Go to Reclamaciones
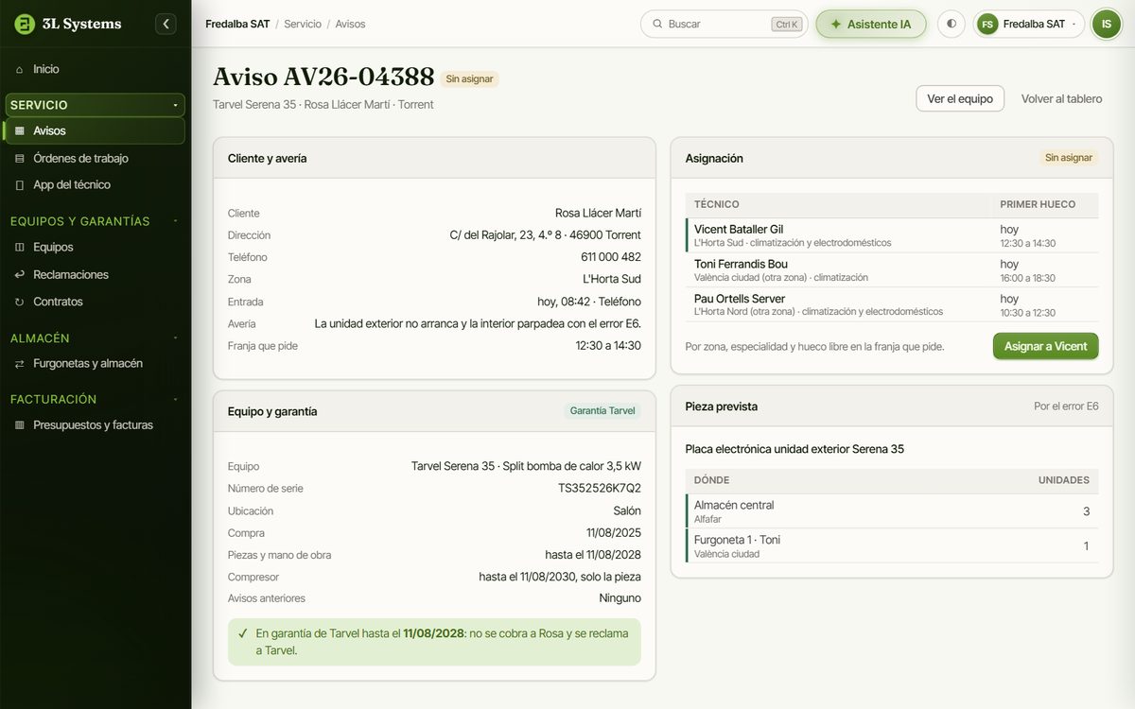This screenshot has width=1135, height=709. click(x=96, y=275)
